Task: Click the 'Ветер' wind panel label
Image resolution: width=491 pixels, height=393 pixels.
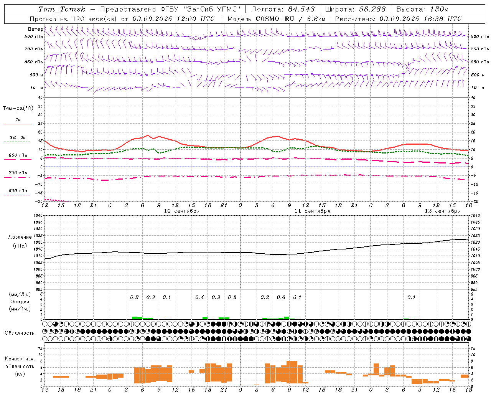Action: coord(35,29)
